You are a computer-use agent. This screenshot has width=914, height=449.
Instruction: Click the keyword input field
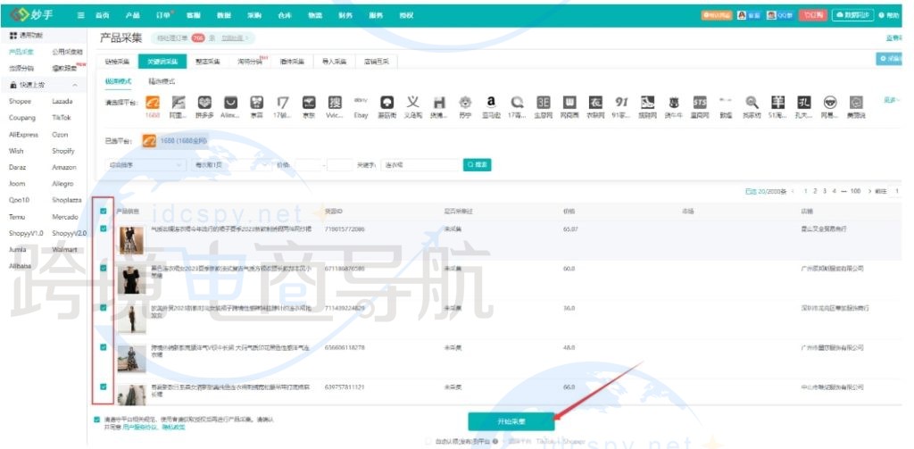418,165
